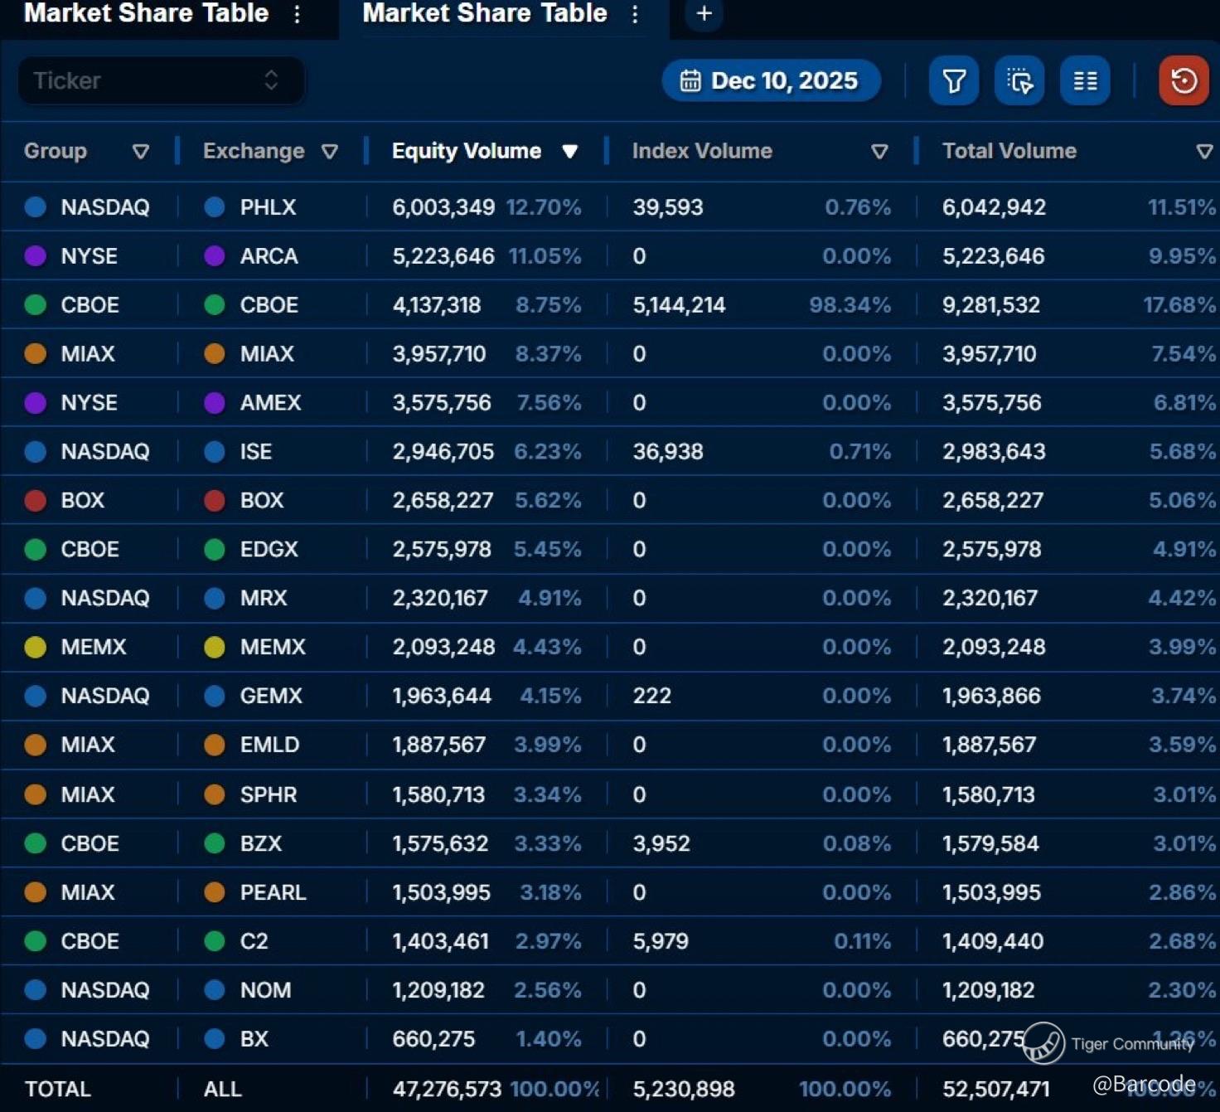The width and height of the screenshot is (1220, 1112).
Task: Open kebab menu on the inactive Market Share Table tab
Action: (x=297, y=14)
